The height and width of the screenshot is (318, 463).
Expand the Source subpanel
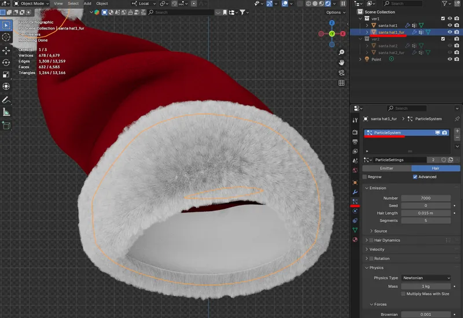pos(372,231)
